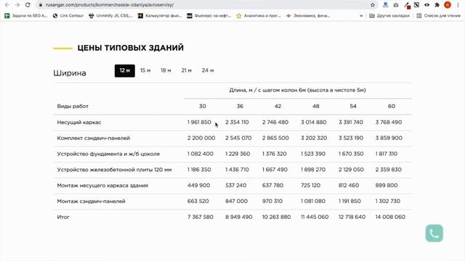Click the 'Монтаж сэндвич-панелей' row label
The image size is (465, 261).
(x=91, y=202)
